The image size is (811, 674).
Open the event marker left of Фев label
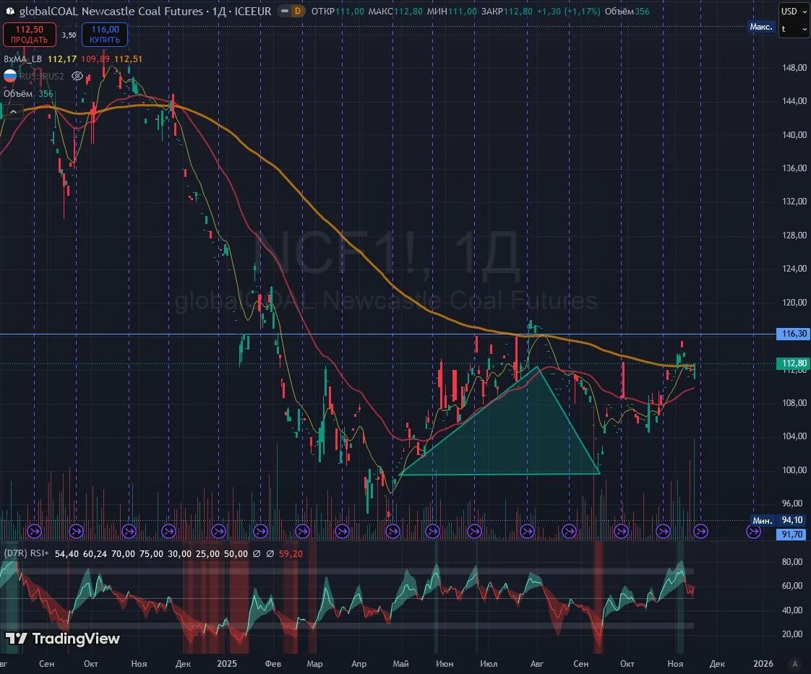coord(261,531)
